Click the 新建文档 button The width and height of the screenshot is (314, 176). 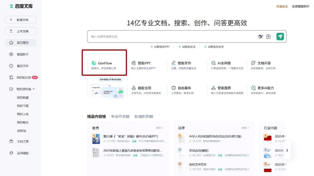click(21, 20)
